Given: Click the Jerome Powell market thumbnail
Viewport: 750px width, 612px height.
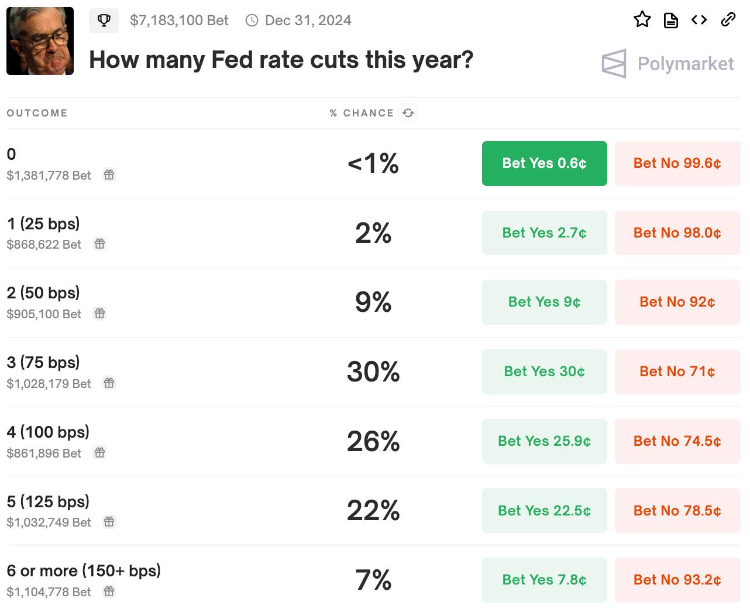Looking at the screenshot, I should [40, 41].
